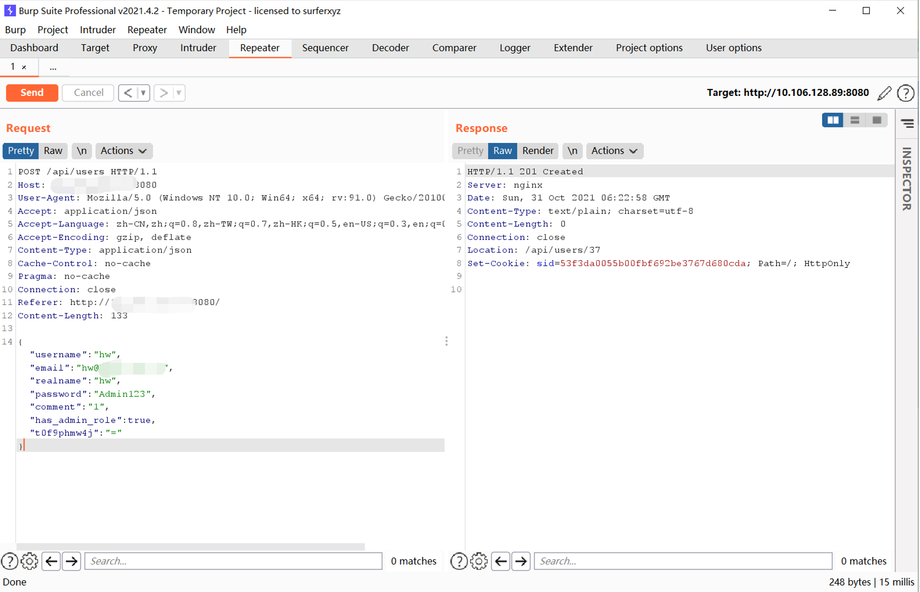920x592 pixels.
Task: Switch to top-bottom stacked layout view
Action: click(855, 120)
